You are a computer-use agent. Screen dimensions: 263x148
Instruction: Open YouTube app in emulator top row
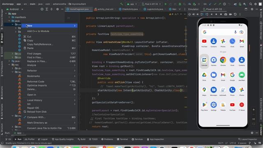coord(204,42)
